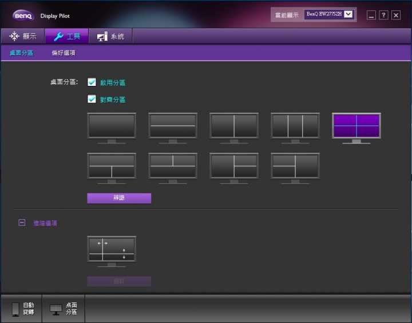Viewport: 412px width, 323px height.
Task: Toggle the 啟用分區 checkbox
Action: (92, 82)
